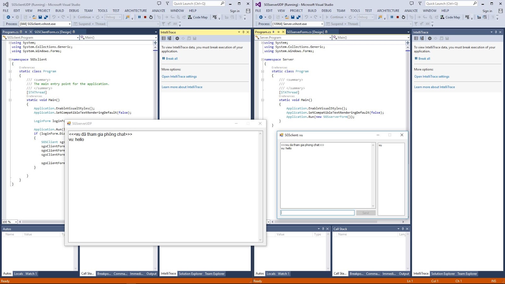Pause debugging in the SGSclientUDP toolbar
Viewport: 505px width, 284px height.
tap(139, 17)
